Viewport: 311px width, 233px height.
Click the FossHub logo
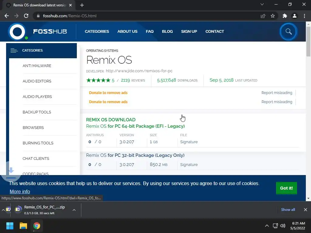click(x=38, y=32)
